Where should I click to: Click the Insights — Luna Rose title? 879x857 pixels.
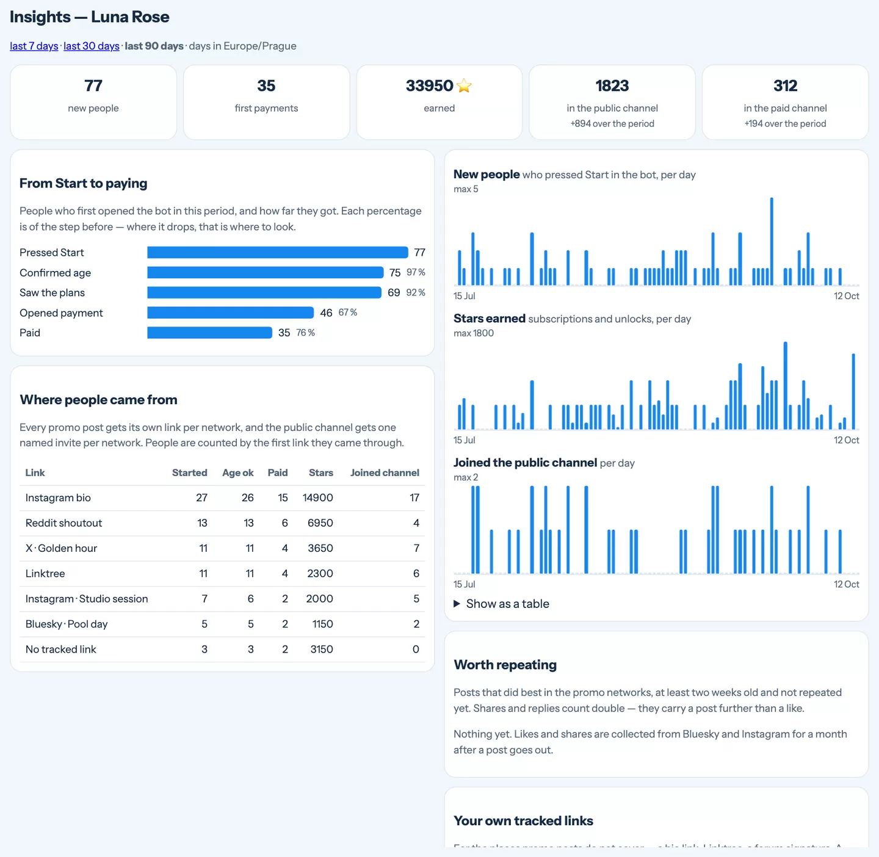[90, 17]
